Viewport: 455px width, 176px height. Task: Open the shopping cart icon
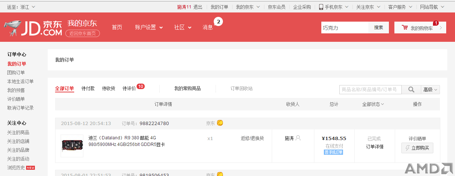pyautogui.click(x=405, y=27)
